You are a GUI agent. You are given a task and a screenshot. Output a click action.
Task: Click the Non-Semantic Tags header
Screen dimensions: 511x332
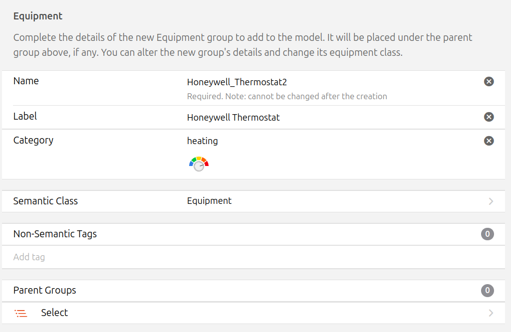[55, 234]
